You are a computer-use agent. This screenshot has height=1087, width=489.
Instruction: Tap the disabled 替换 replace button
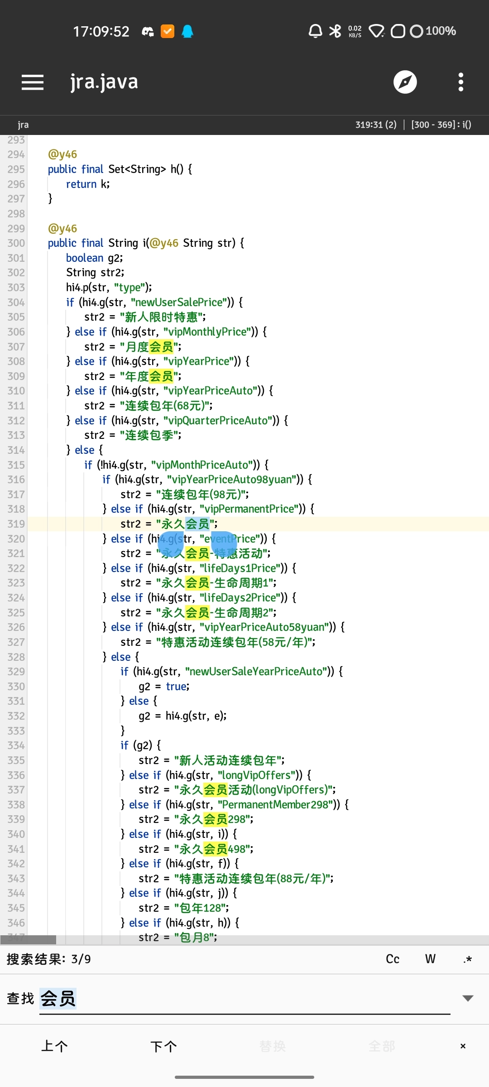coord(273,1046)
